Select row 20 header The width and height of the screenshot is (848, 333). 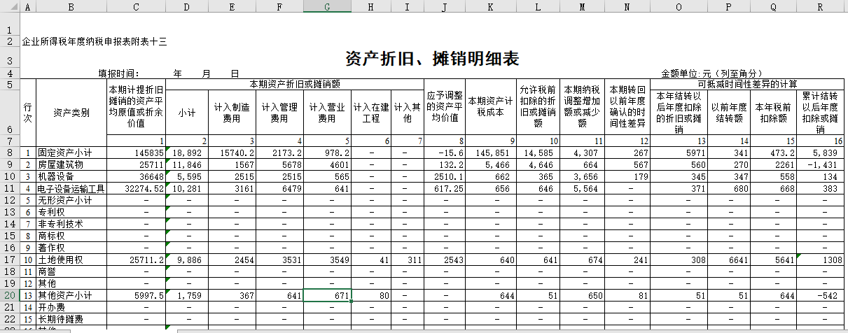[10, 296]
